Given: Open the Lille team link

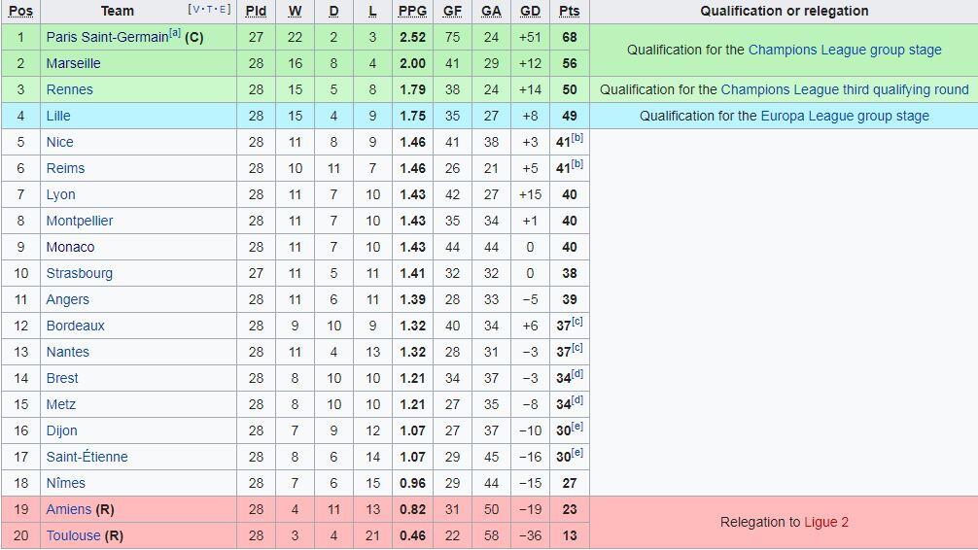Looking at the screenshot, I should [58, 116].
